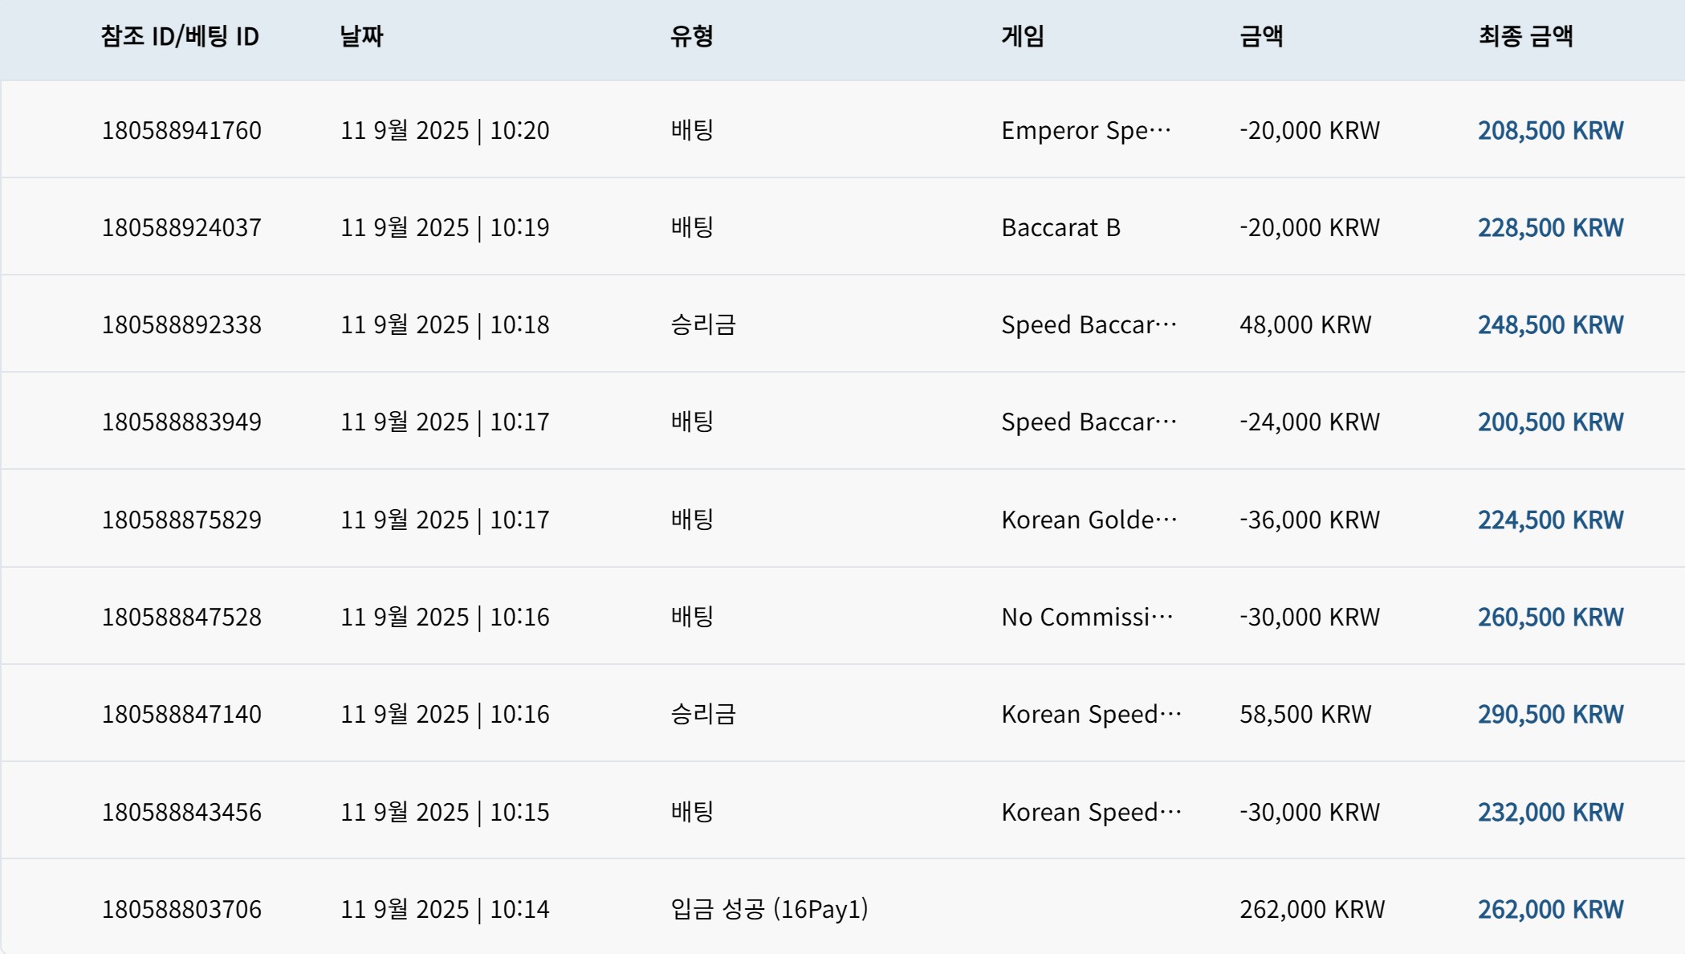The image size is (1685, 954).
Task: Click reference ID 180588941760
Action: pos(181,130)
